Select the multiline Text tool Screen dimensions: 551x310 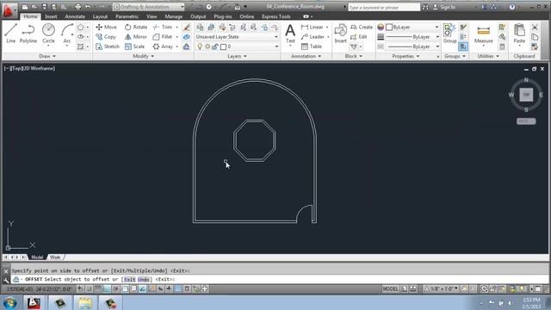point(290,34)
